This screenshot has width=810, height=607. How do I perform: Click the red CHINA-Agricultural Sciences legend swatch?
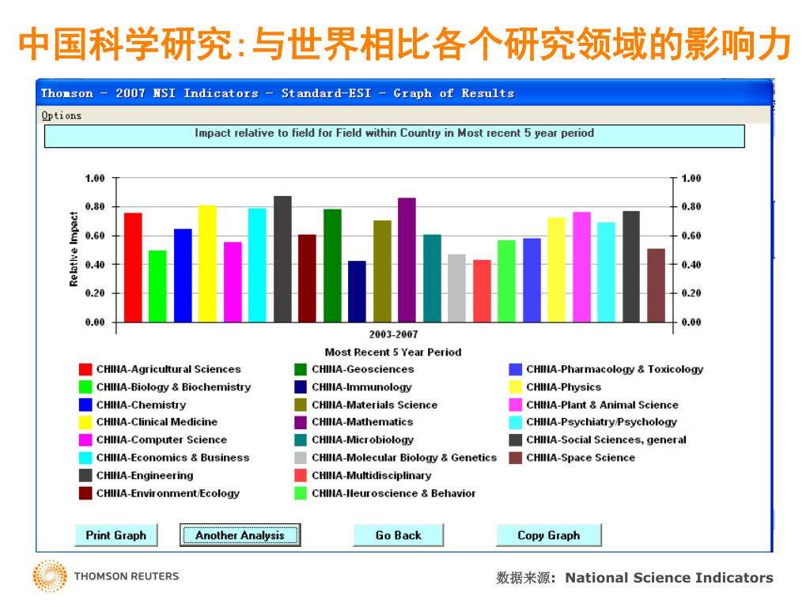pos(85,369)
